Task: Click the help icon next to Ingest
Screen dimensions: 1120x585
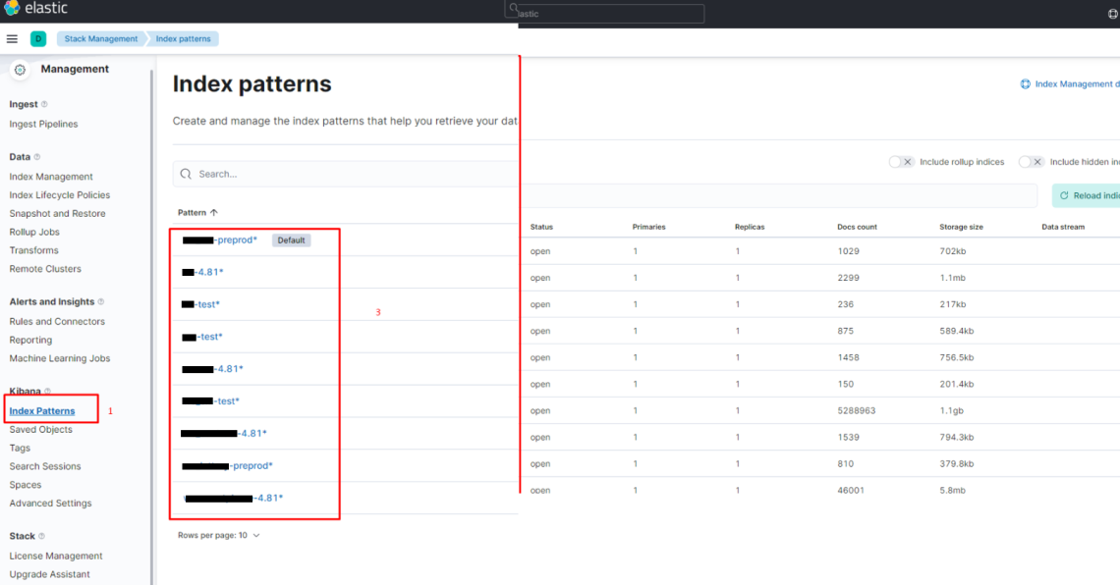Action: point(44,104)
